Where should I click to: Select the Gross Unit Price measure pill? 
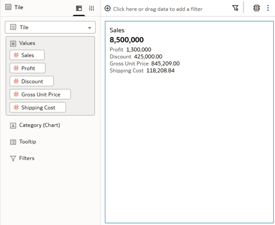[x=40, y=94]
